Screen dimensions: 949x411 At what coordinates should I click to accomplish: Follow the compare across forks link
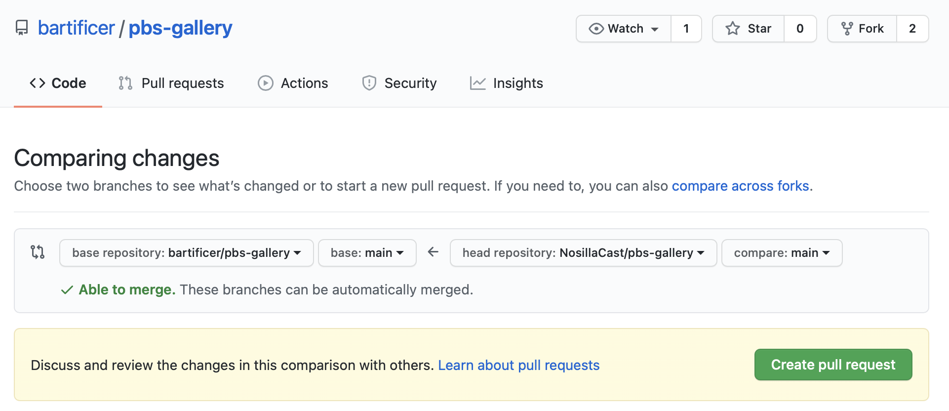(x=740, y=186)
